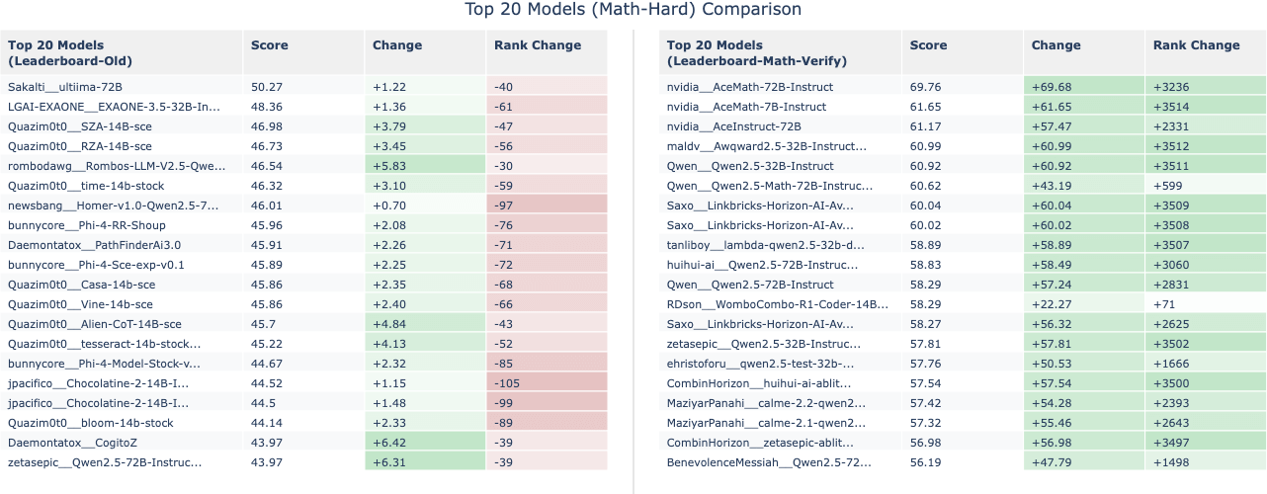Click the Math-Hard Comparison chart title
Image resolution: width=1267 pixels, height=494 pixels.
coord(633,10)
